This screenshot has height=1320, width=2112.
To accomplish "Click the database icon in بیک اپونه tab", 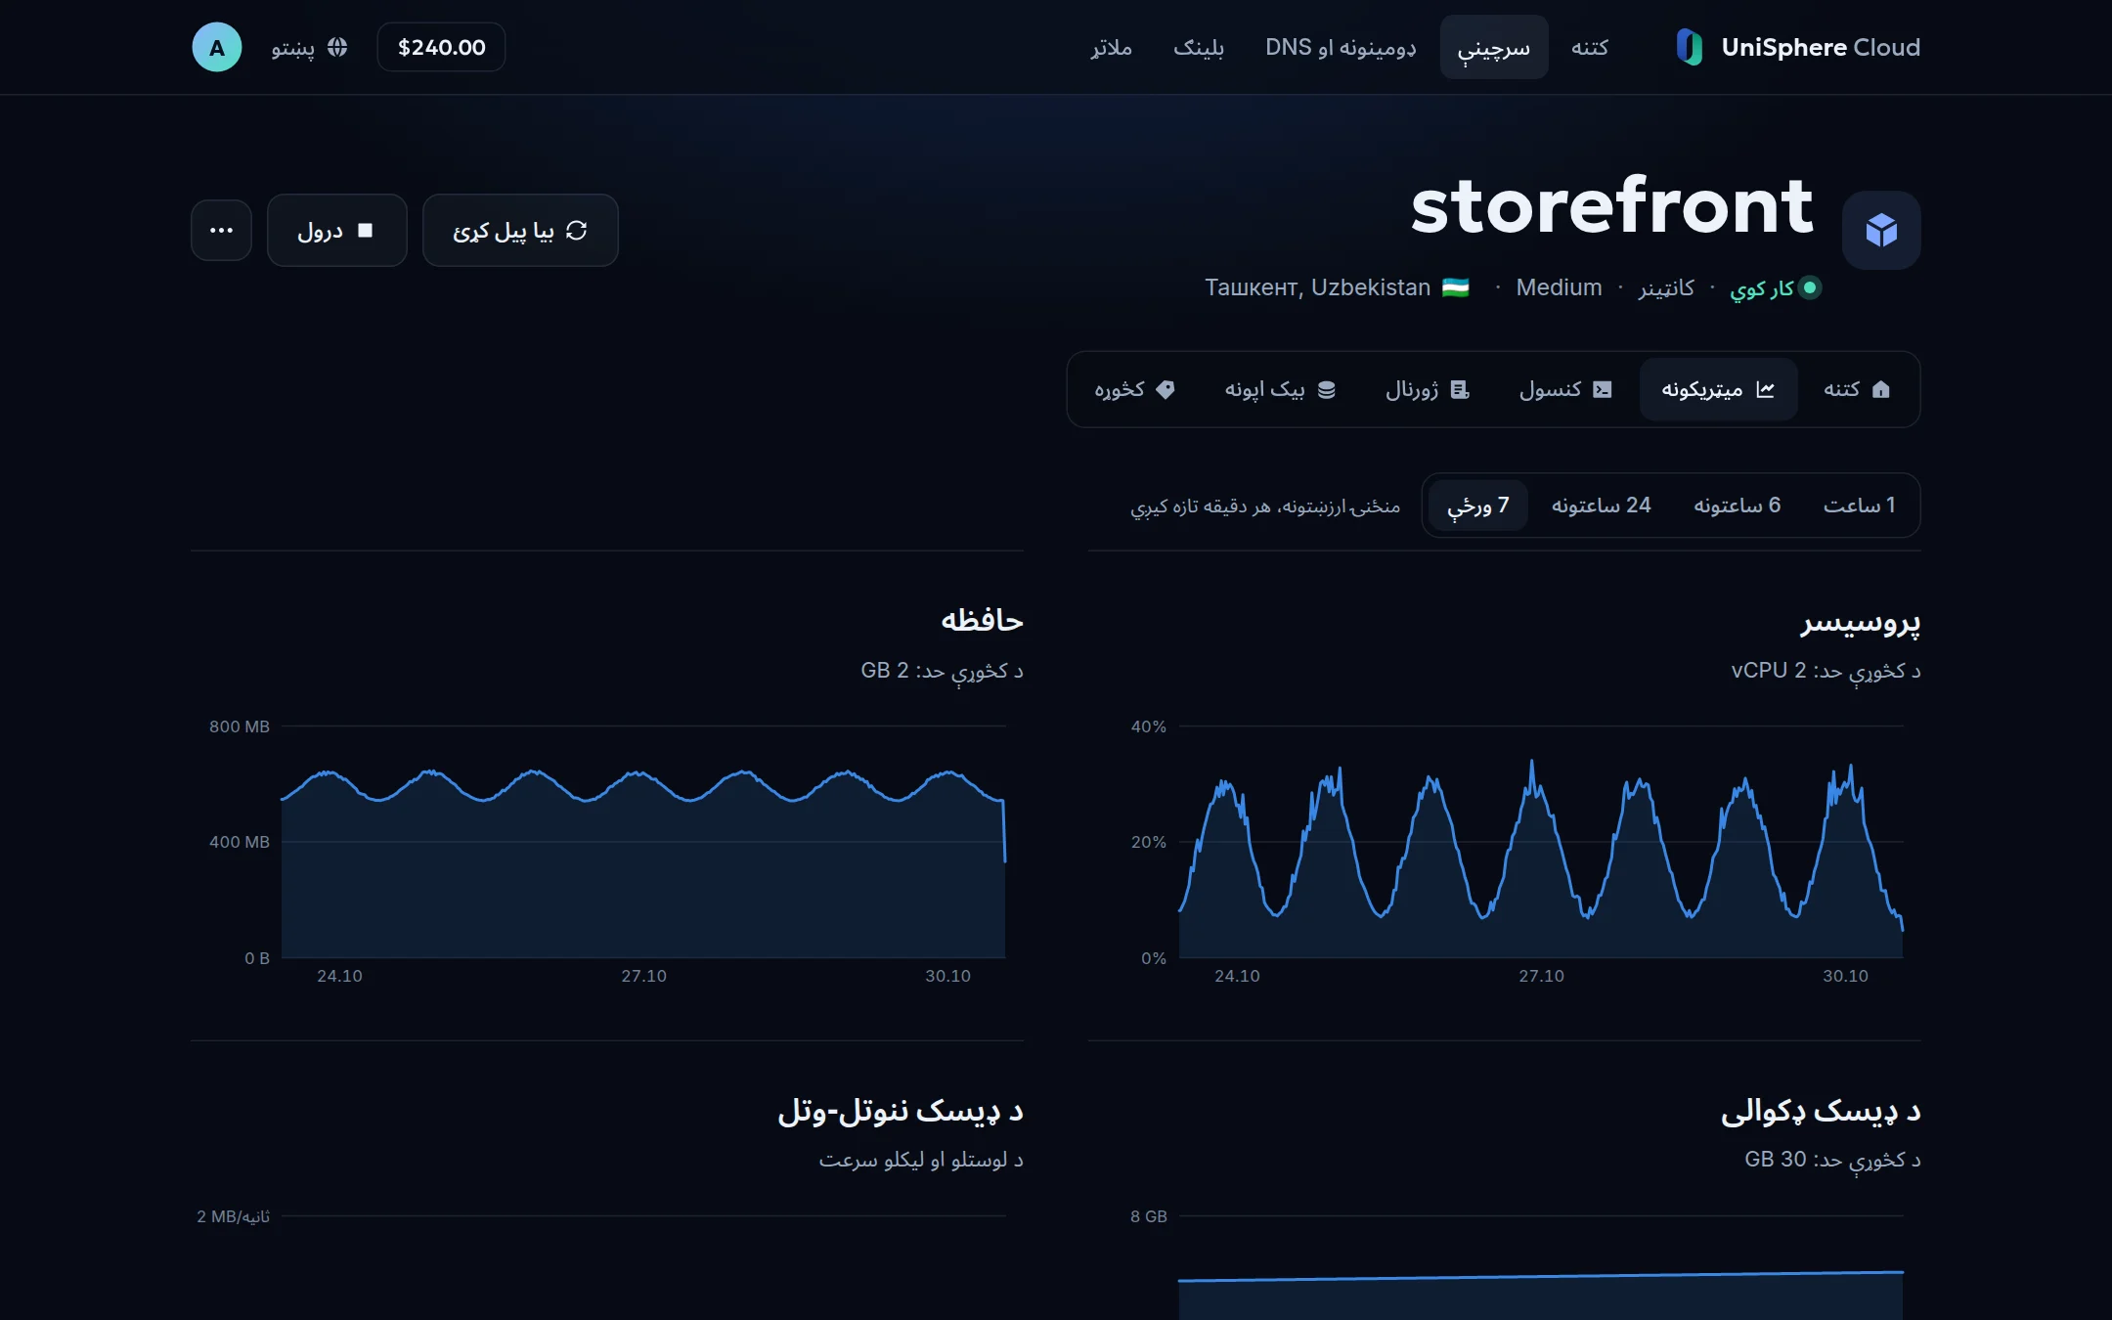I will 1327,389.
